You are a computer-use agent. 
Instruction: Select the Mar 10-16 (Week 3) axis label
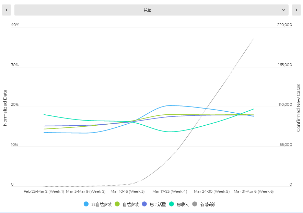click(128, 191)
